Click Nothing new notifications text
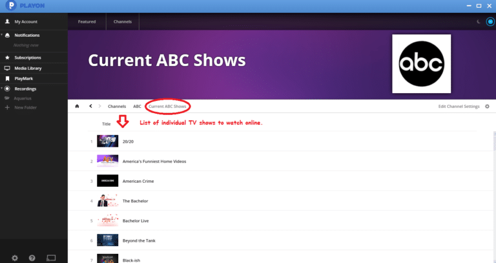The image size is (496, 263). point(26,45)
